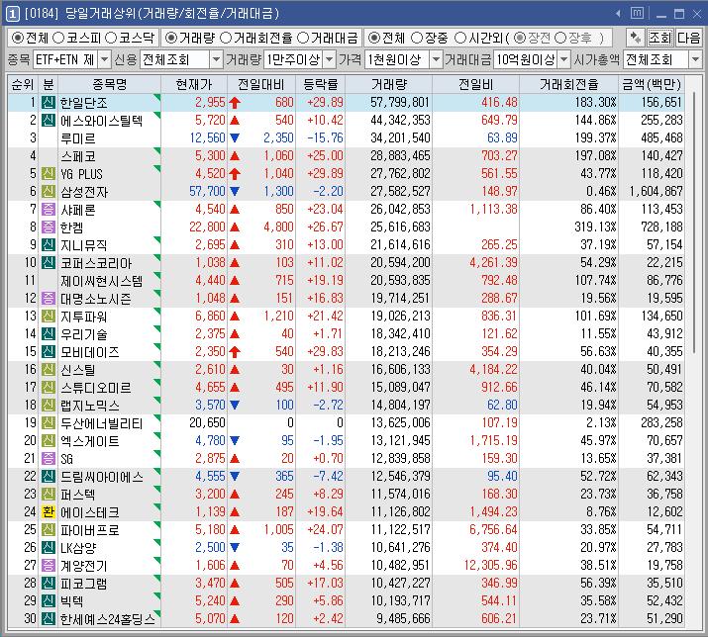Sort by 등락률 column header
The height and width of the screenshot is (637, 708).
click(x=320, y=84)
